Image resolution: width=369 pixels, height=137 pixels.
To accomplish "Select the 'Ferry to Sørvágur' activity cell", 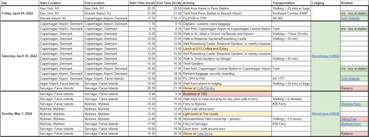I will [227, 124].
